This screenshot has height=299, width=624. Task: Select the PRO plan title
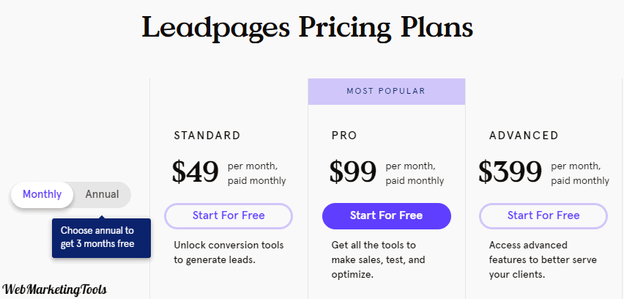344,136
